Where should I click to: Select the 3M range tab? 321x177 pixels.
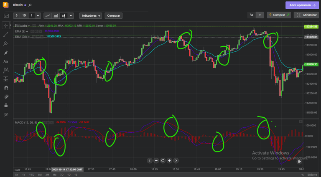click(47, 175)
